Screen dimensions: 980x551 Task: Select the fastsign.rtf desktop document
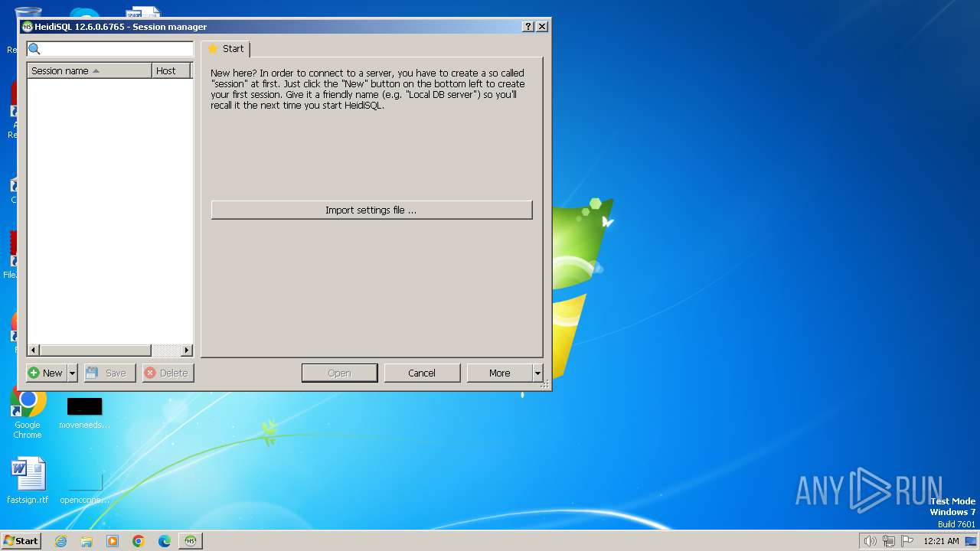coord(28,481)
